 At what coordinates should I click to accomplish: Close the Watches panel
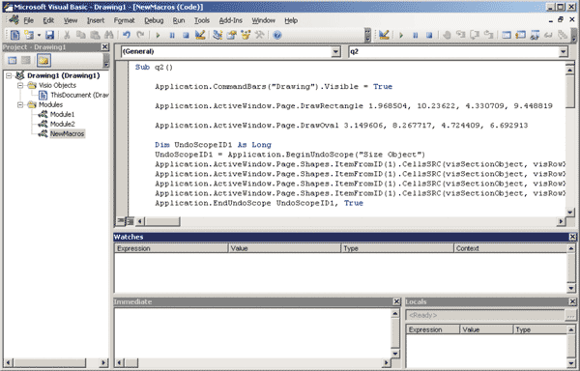[572, 237]
